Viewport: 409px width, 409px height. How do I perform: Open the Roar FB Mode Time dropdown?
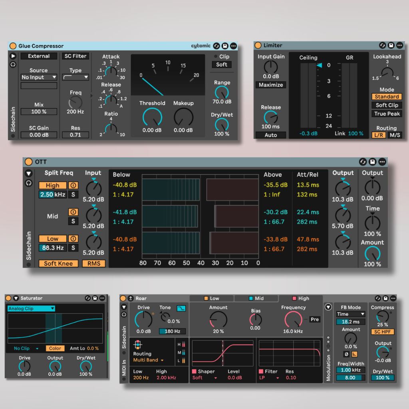pyautogui.click(x=350, y=314)
